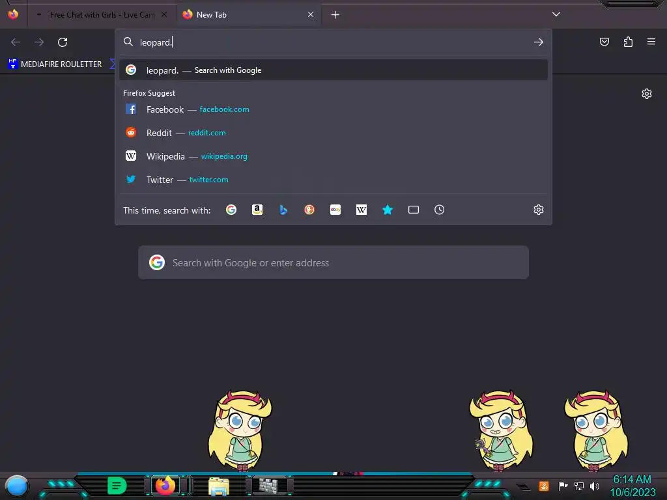Search bookmarks using the star icon
Screen dimensions: 667x500
point(388,210)
